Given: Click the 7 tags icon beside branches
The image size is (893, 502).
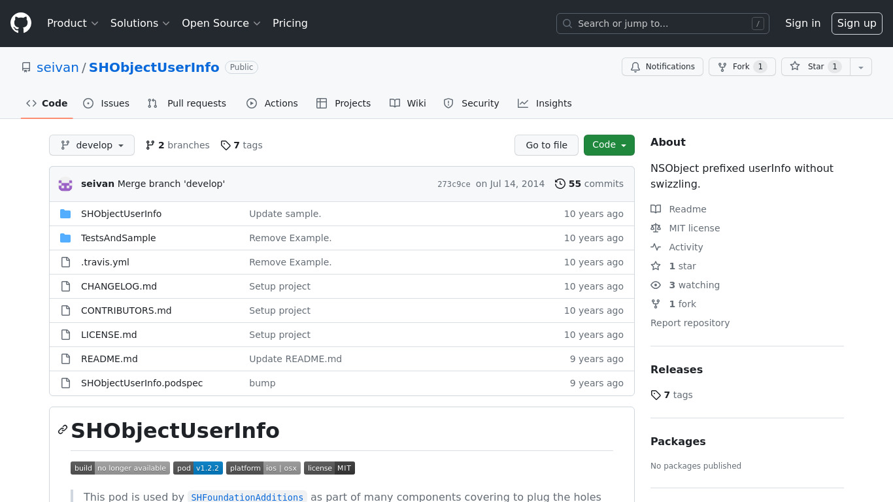Looking at the screenshot, I should point(226,145).
